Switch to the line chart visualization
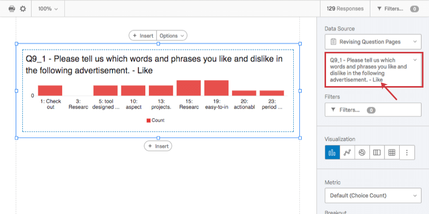Screen dimensions: 429x214 click(x=347, y=153)
